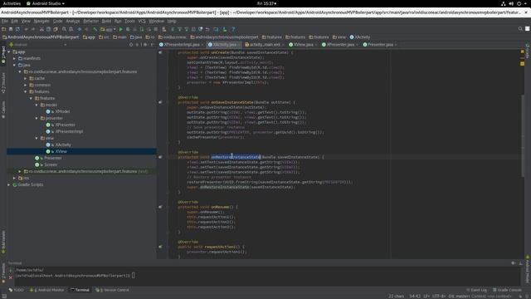The image size is (531, 299).
Task: Click the Search Everywhere magnifier icon
Action: pyautogui.click(x=520, y=29)
